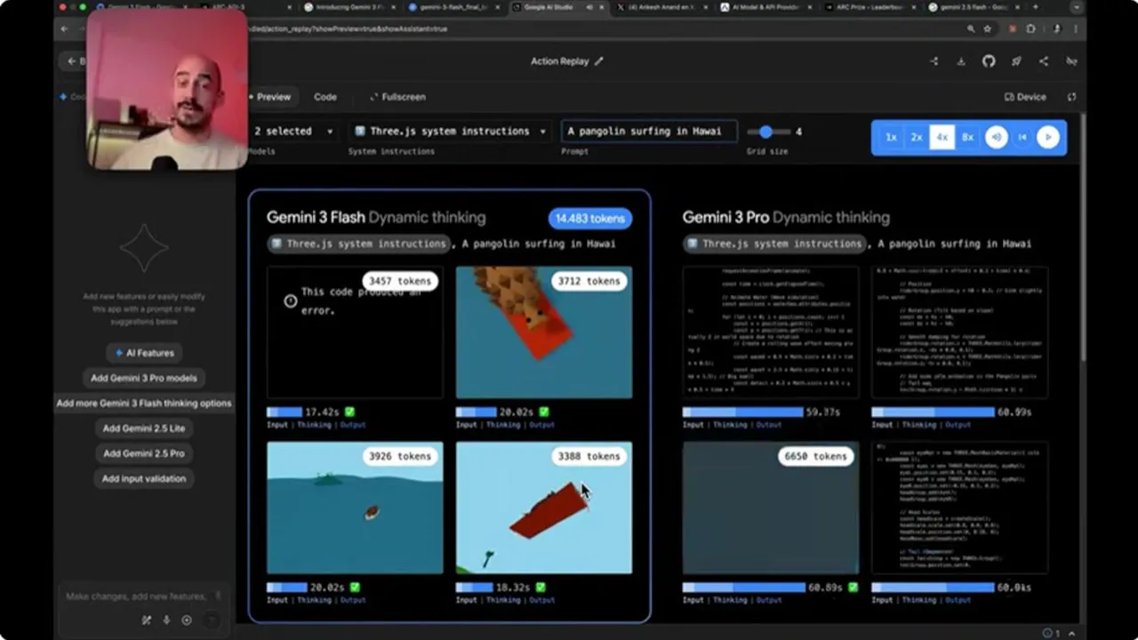Open the Chrome three-dot menu

[1074, 28]
